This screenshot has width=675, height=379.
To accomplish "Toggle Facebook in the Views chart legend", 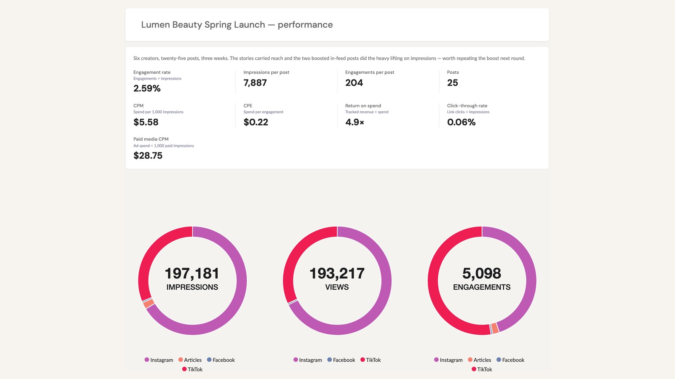I will click(341, 360).
